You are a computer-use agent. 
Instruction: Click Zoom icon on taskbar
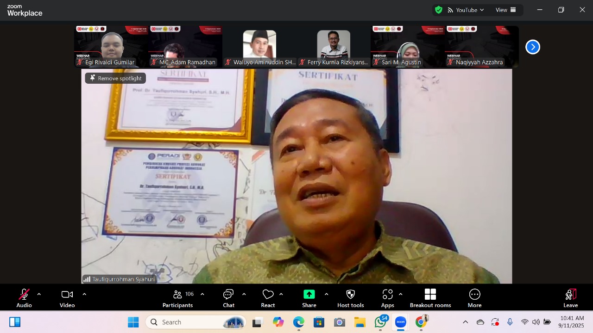tap(401, 322)
